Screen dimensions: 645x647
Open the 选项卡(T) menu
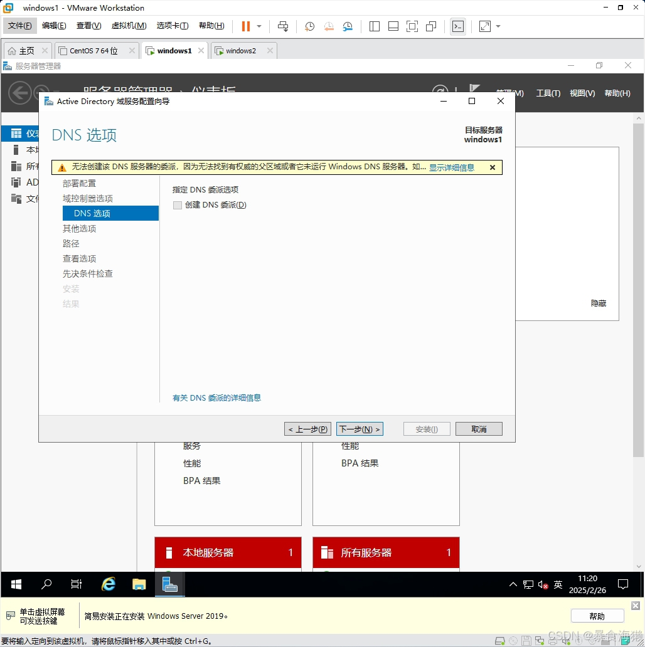click(x=173, y=26)
